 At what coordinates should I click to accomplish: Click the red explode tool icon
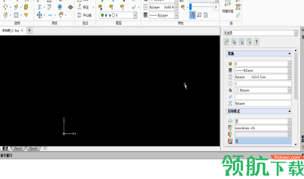click(x=70, y=7)
